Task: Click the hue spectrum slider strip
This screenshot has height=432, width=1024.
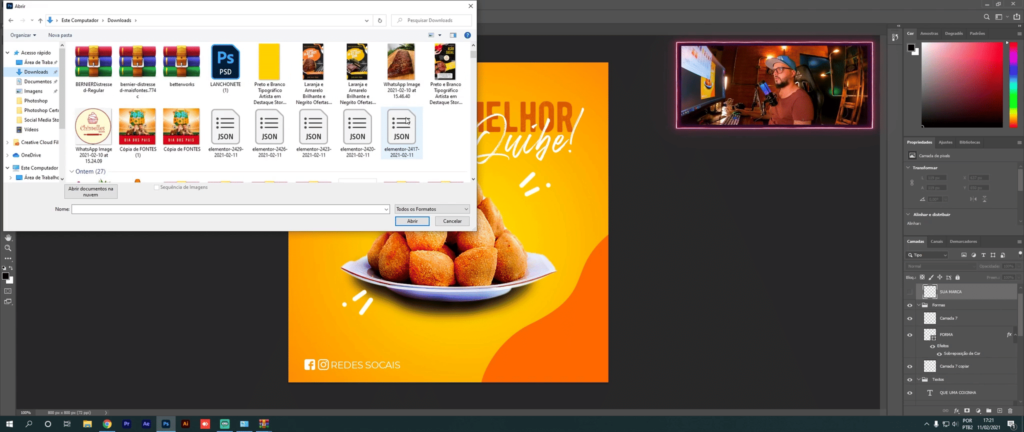Action: (1013, 85)
